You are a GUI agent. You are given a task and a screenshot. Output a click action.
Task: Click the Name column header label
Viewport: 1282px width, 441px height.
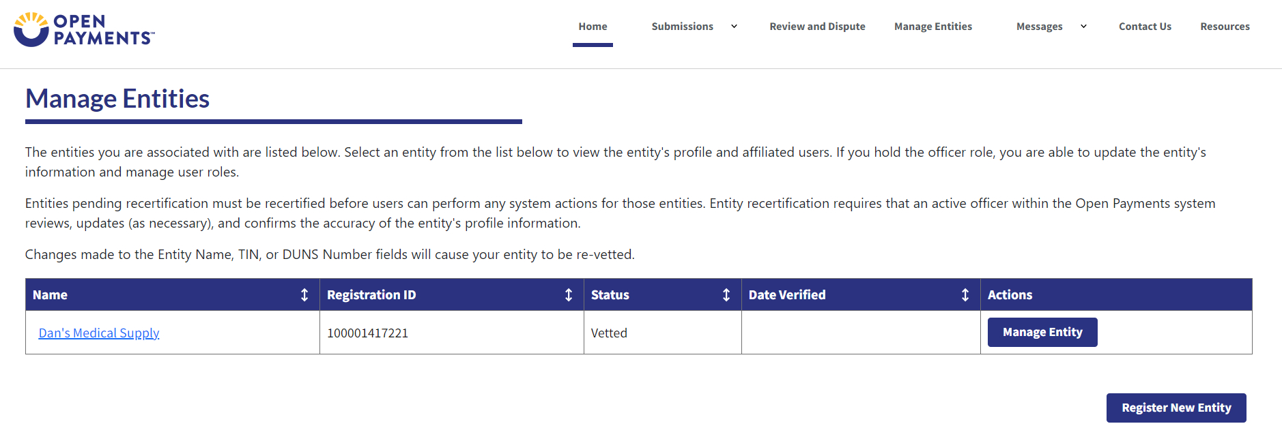click(51, 294)
